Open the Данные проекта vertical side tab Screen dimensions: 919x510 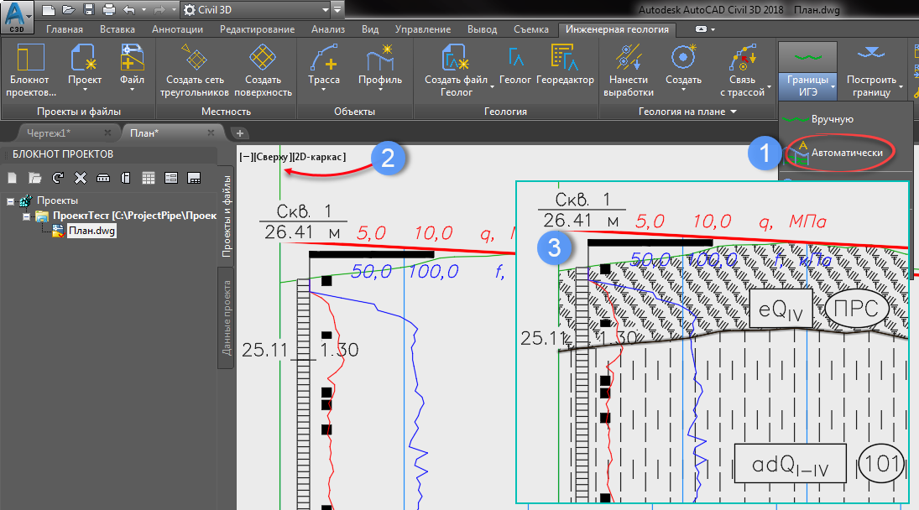click(x=227, y=318)
